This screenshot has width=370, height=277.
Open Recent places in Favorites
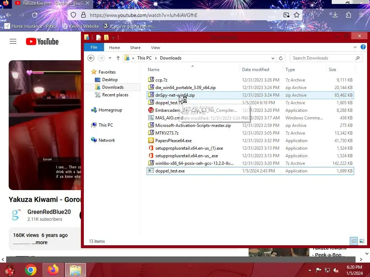click(115, 95)
